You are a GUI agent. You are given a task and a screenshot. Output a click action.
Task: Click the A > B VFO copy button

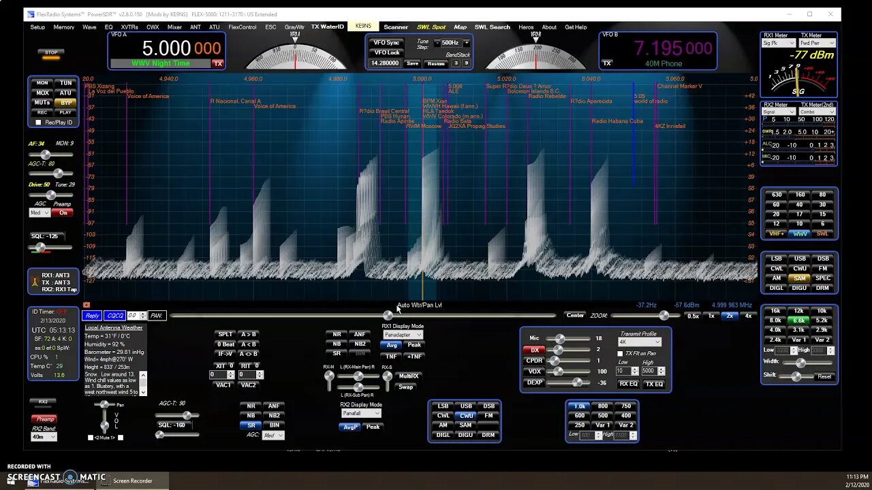(x=249, y=334)
